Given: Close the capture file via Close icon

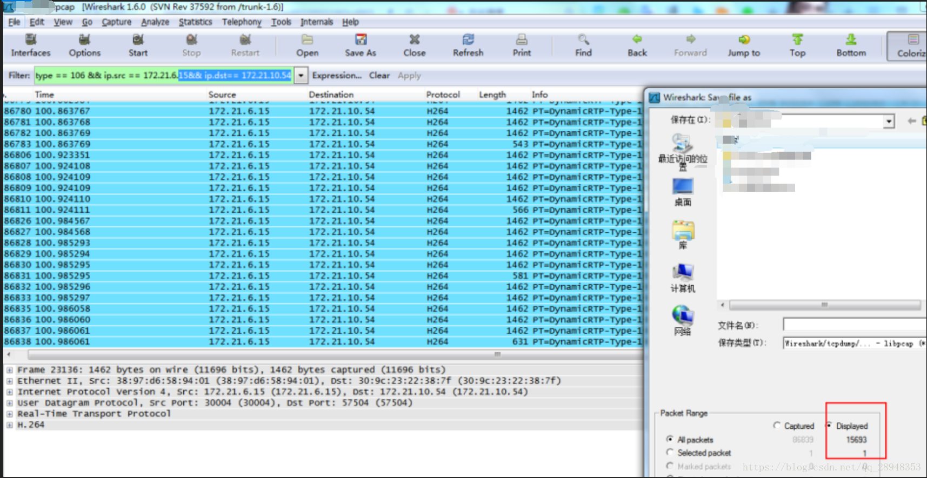Looking at the screenshot, I should (415, 45).
